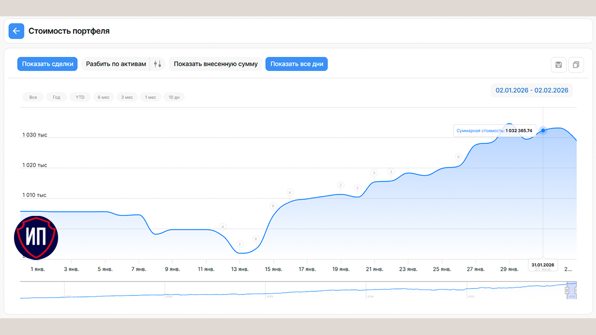Select the YTD period tab
596x335 pixels.
tap(80, 97)
